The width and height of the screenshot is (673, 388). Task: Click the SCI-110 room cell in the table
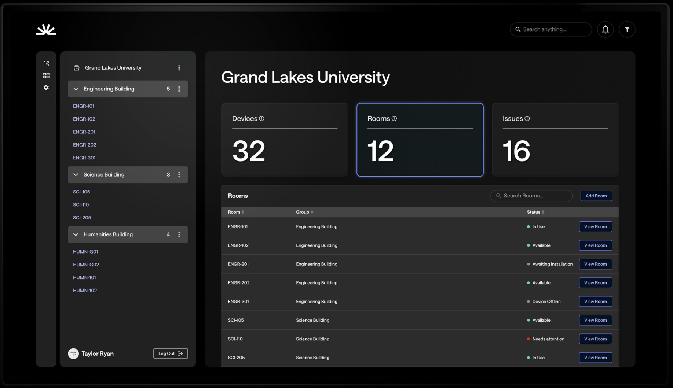(x=235, y=339)
